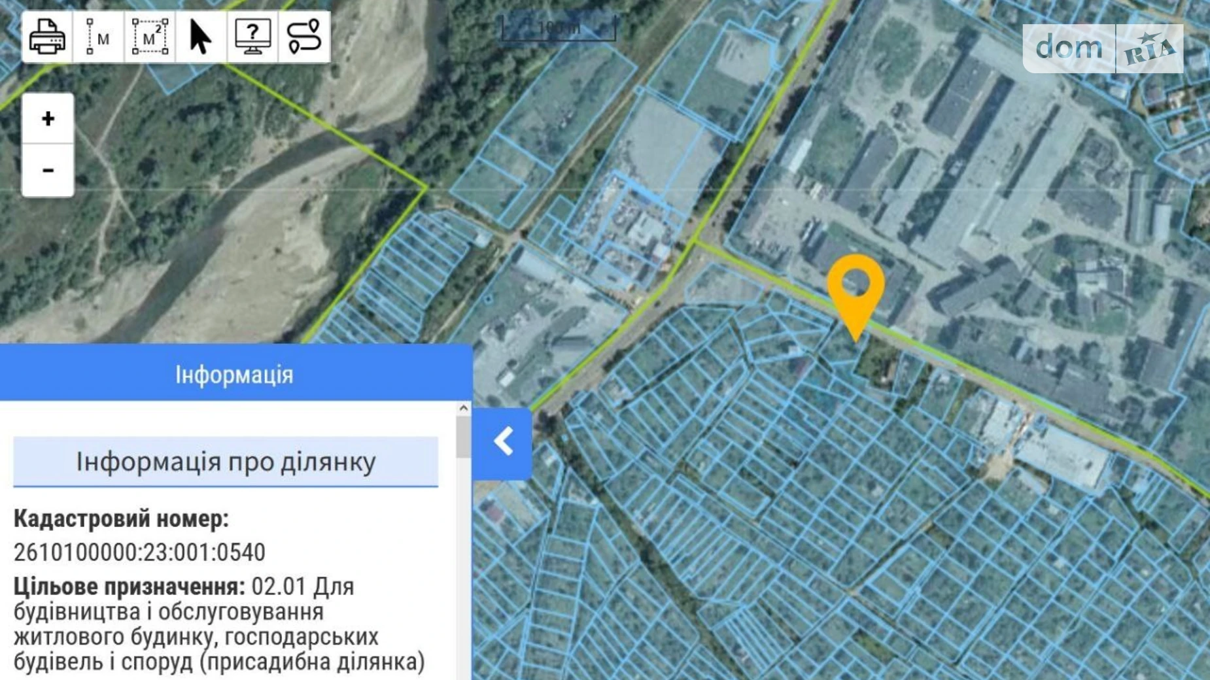Click the info panel scrollbar up arrow
1210x680 pixels.
coord(464,409)
